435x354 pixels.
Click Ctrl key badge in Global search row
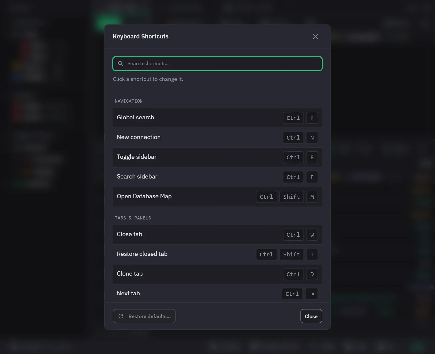pyautogui.click(x=293, y=118)
